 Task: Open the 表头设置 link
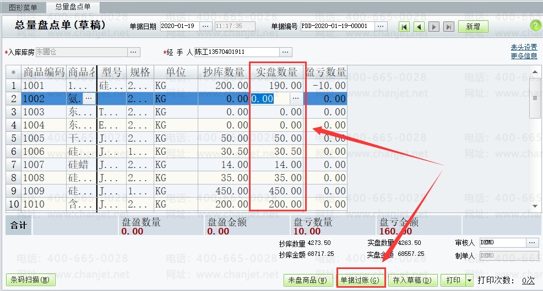(524, 47)
